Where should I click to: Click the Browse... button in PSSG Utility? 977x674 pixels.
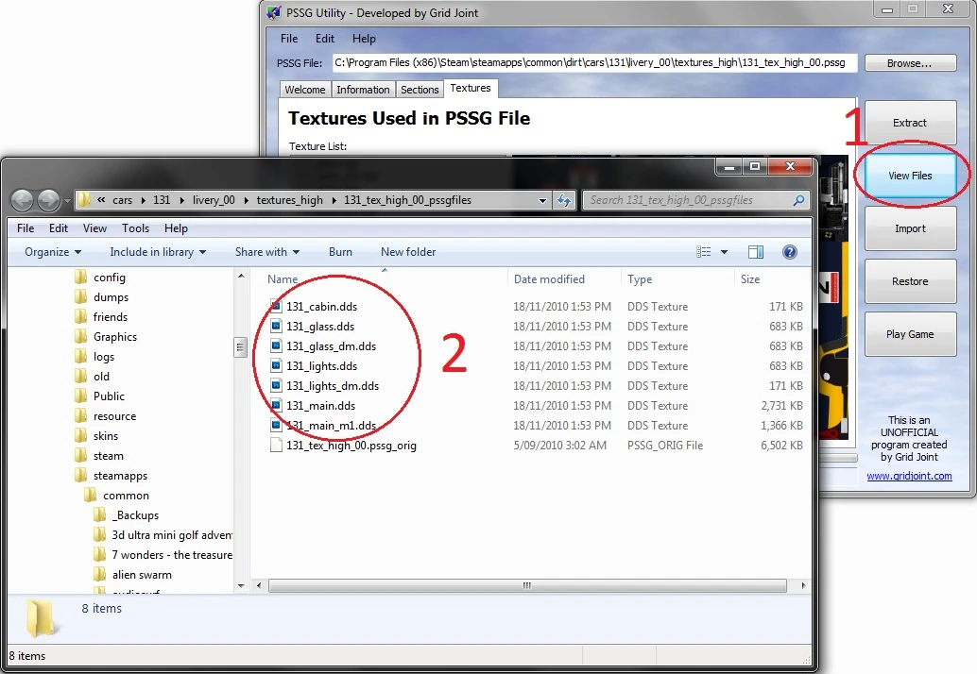click(910, 63)
